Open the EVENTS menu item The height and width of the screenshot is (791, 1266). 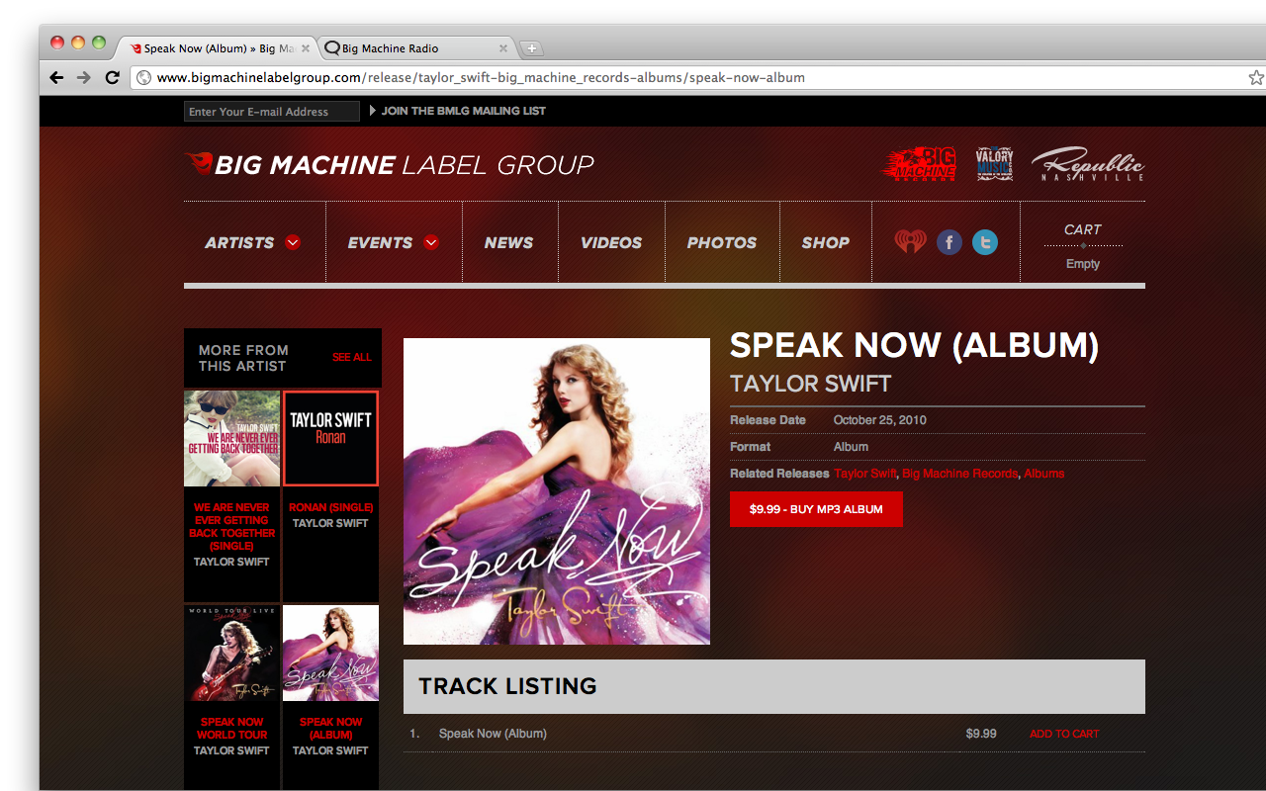380,242
